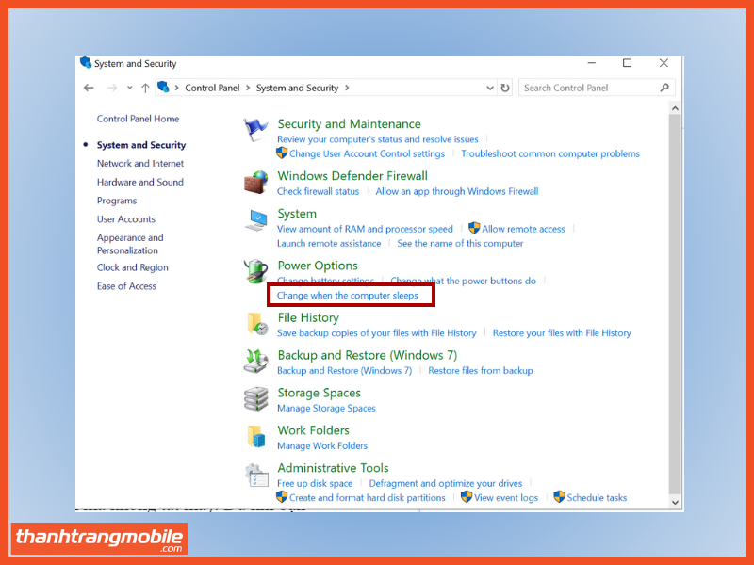
Task: Open Programs category in sidebar
Action: click(x=117, y=201)
